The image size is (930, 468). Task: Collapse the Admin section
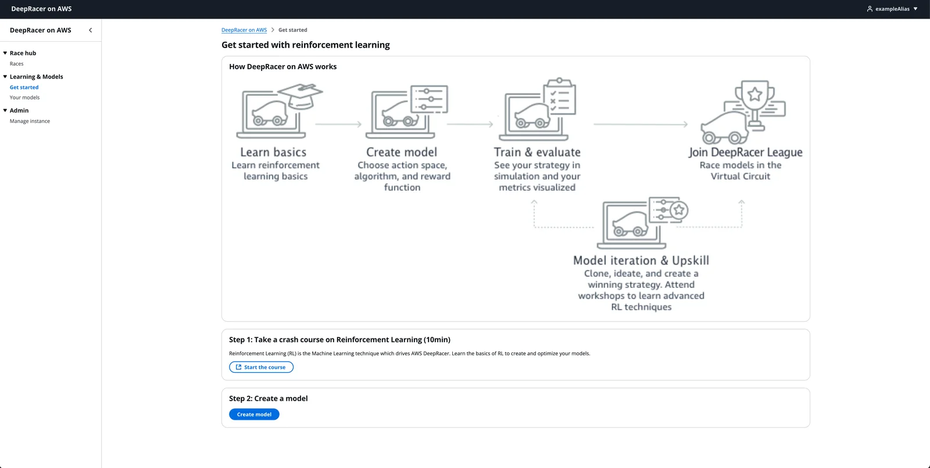5,110
